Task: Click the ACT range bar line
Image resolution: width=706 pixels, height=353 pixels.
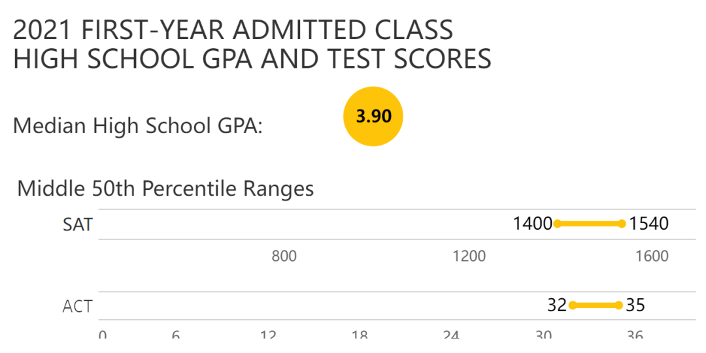Action: coord(596,305)
